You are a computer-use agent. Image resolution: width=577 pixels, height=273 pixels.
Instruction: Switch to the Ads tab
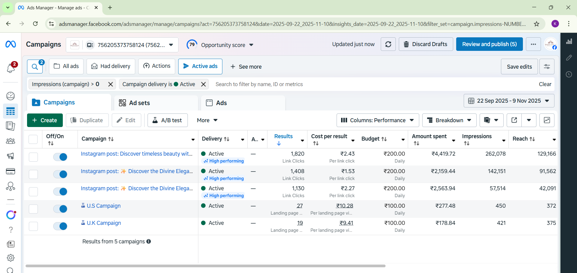[221, 103]
